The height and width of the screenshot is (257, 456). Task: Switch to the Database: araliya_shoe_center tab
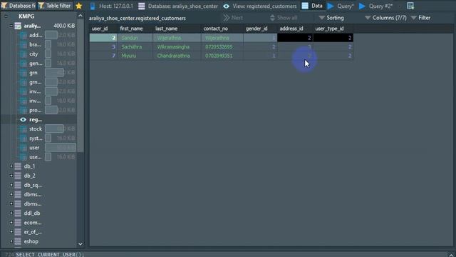178,6
